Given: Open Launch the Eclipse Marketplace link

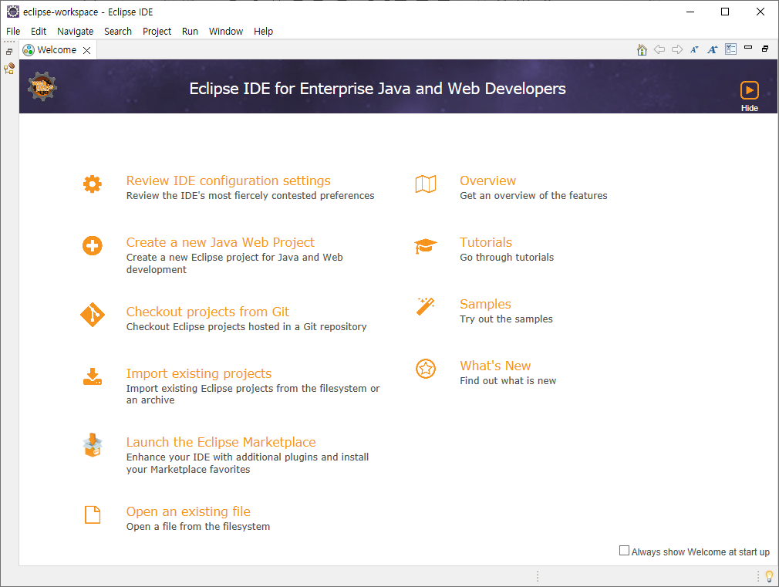Looking at the screenshot, I should click(x=221, y=442).
